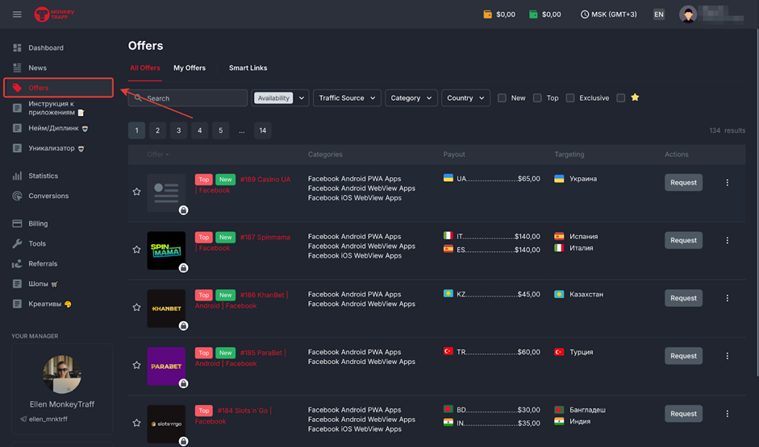Open Offers in the sidebar
Image resolution: width=759 pixels, height=447 pixels.
[x=59, y=88]
